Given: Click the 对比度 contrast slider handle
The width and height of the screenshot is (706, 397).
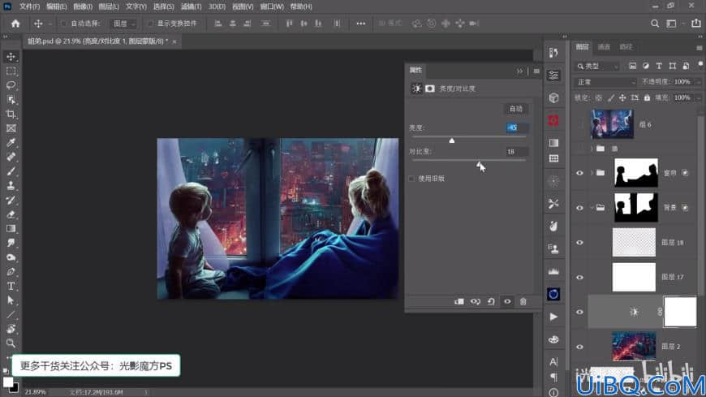Looking at the screenshot, I should tap(479, 165).
